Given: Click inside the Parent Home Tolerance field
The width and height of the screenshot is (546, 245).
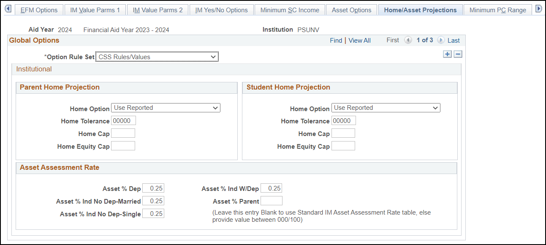Looking at the screenshot, I should pyautogui.click(x=123, y=120).
